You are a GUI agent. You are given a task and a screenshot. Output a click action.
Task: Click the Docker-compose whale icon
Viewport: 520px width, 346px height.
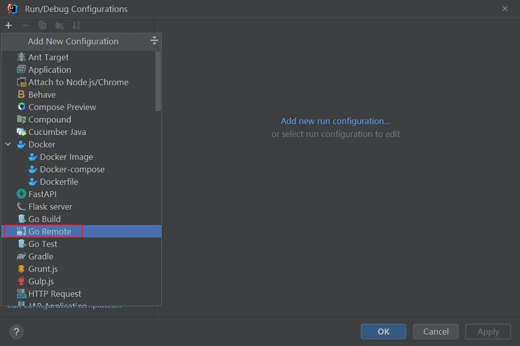tap(32, 169)
